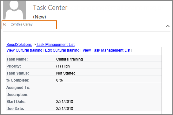Click the Task Name field label
This screenshot has height=115, width=173.
click(17, 59)
